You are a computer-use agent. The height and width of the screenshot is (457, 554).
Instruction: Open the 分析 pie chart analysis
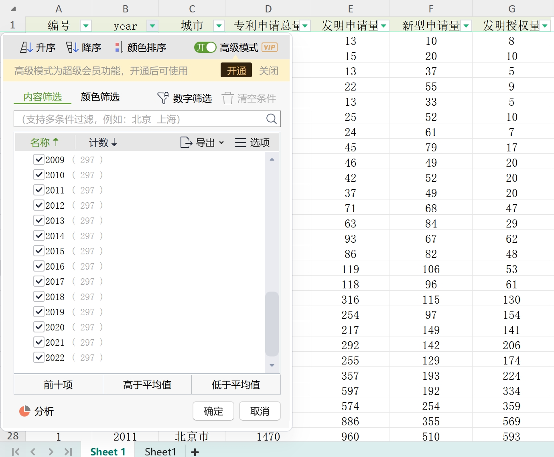37,411
